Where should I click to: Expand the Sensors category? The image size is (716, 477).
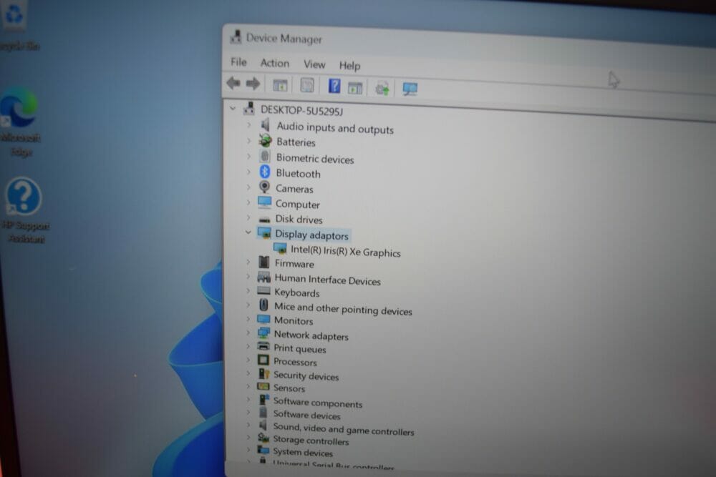[248, 386]
